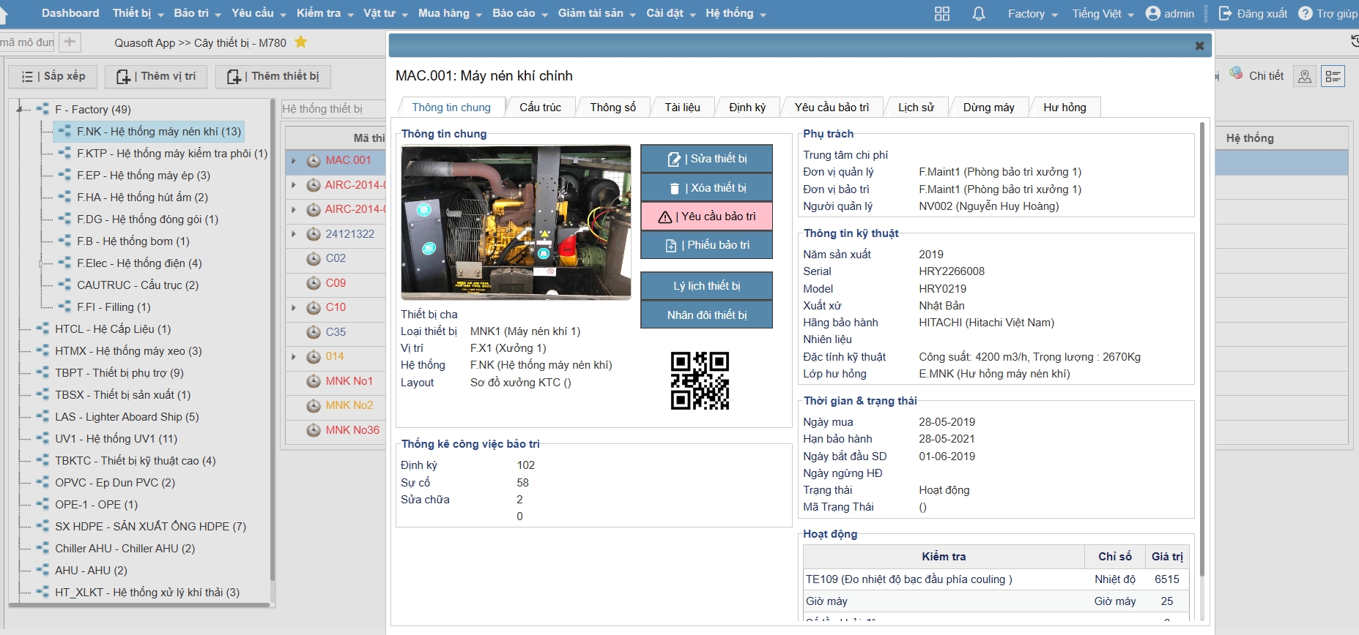Select SX HDPE - SẢN XUẤT ỐNG HDPE
Viewport: 1359px width, 635px height.
coord(150,527)
